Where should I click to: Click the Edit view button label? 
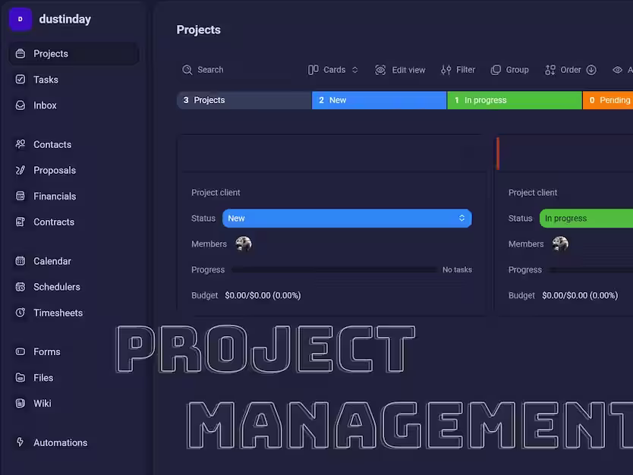pyautogui.click(x=408, y=70)
